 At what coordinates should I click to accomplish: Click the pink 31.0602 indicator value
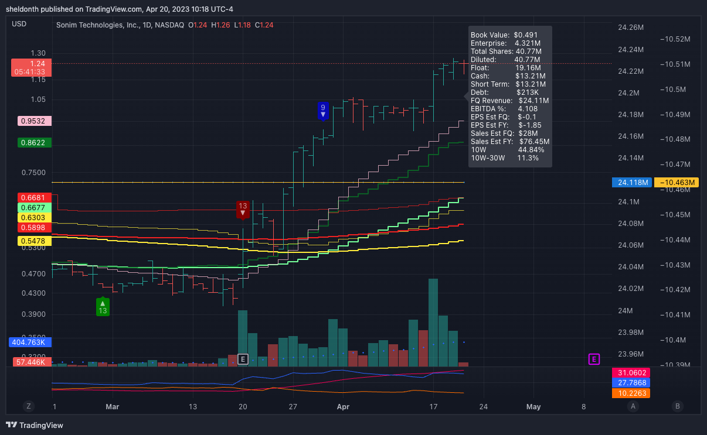click(x=632, y=372)
